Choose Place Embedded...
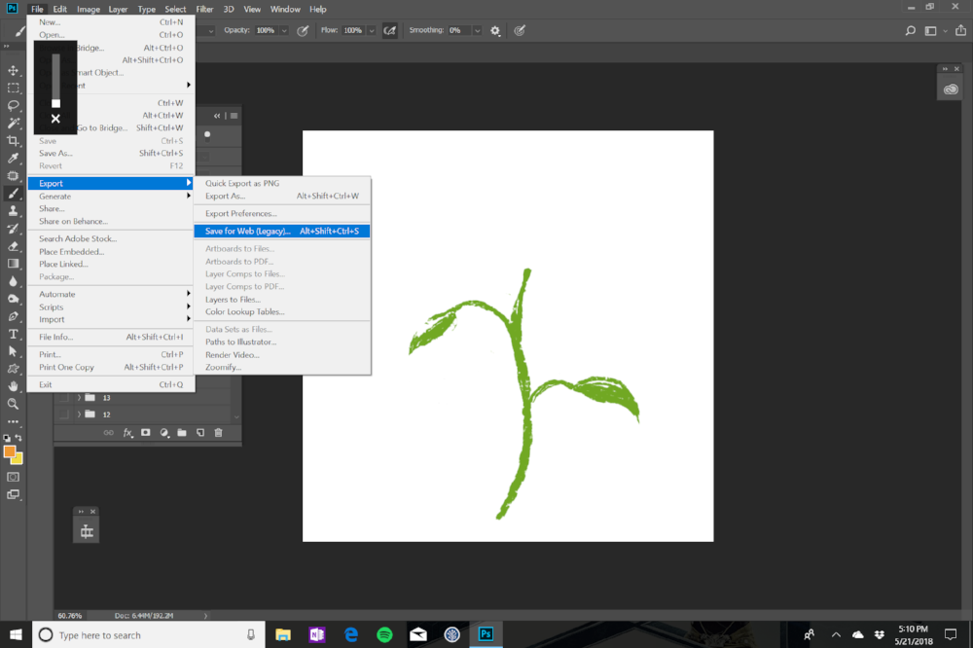973x648 pixels. point(111,251)
